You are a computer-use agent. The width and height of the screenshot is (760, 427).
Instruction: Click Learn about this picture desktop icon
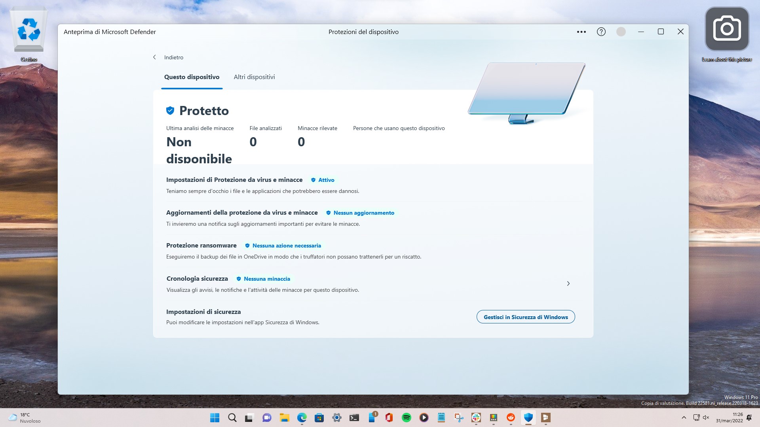pyautogui.click(x=727, y=35)
